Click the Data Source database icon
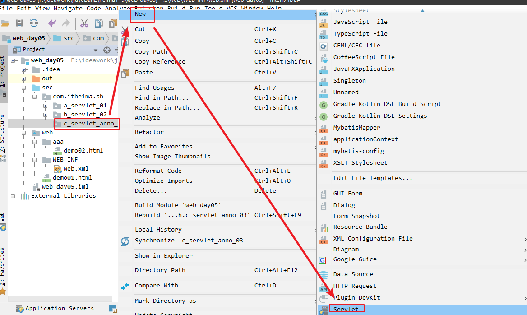 324,274
